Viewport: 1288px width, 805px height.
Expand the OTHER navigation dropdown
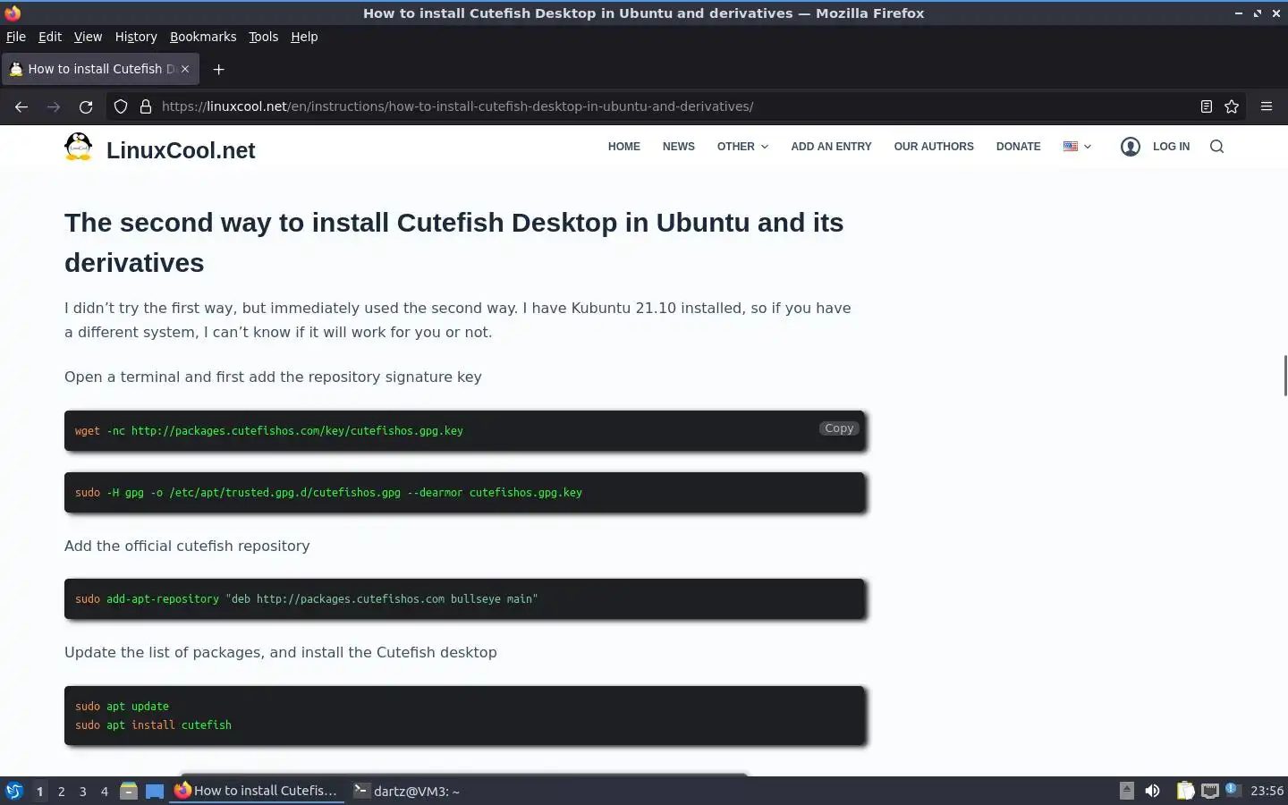pyautogui.click(x=742, y=147)
